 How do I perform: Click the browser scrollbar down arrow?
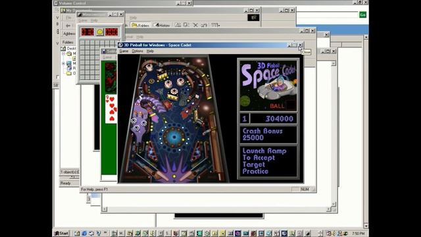[366, 226]
